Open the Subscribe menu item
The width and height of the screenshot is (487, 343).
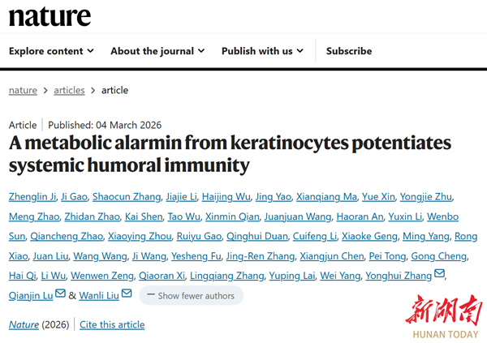tap(349, 51)
